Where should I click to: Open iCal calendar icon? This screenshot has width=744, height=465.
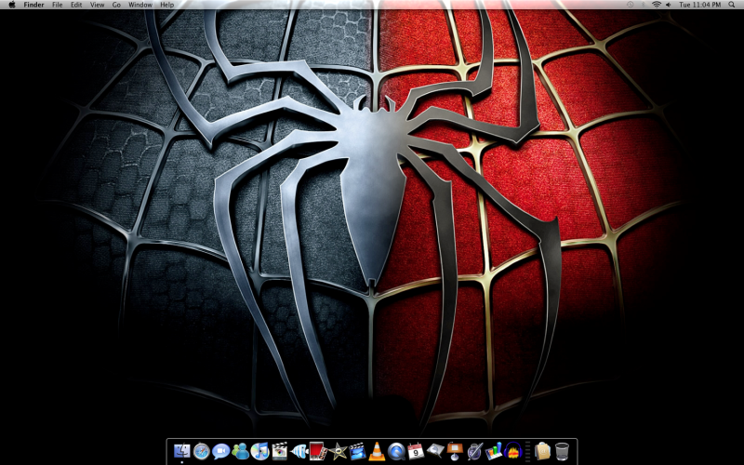[x=416, y=451]
